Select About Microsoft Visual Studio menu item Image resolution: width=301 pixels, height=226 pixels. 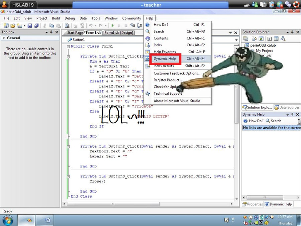[x=178, y=101]
